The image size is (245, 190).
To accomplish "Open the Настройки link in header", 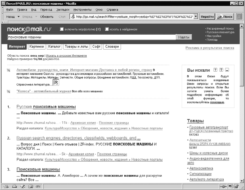I will tap(214, 36).
